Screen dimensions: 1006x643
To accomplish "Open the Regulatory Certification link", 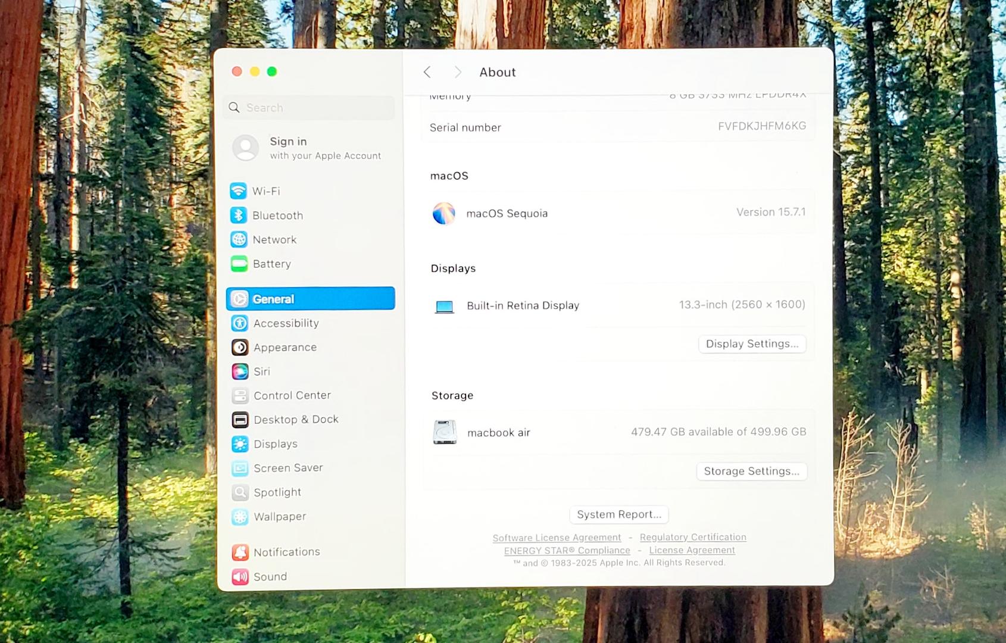I will (x=693, y=537).
